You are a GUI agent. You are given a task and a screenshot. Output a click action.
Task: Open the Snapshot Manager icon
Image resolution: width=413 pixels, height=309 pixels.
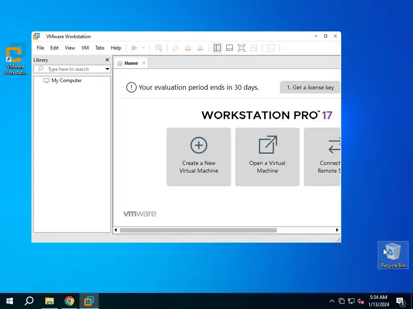tap(200, 48)
